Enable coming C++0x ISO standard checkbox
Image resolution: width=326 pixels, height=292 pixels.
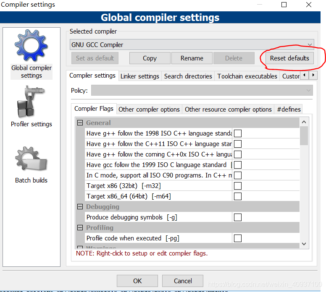tap(238, 154)
